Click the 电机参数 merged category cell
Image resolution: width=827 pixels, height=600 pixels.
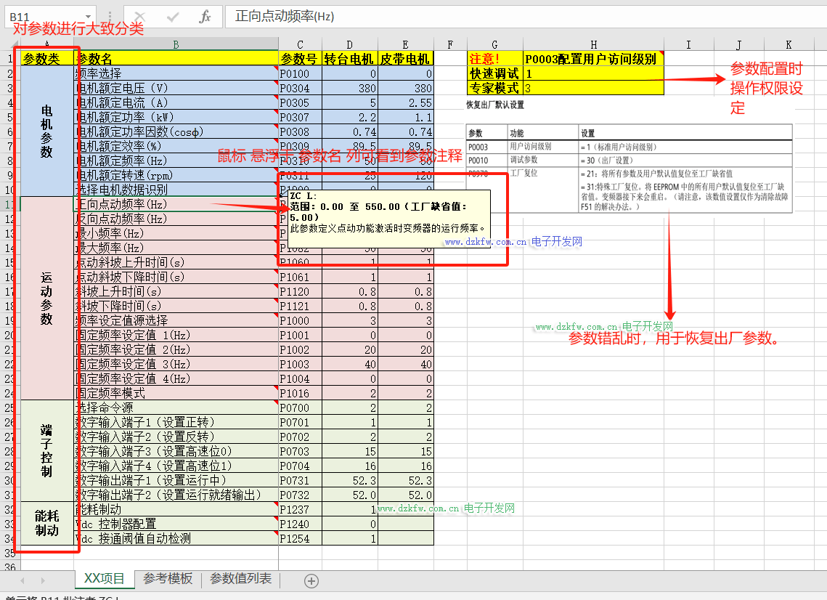[47, 131]
